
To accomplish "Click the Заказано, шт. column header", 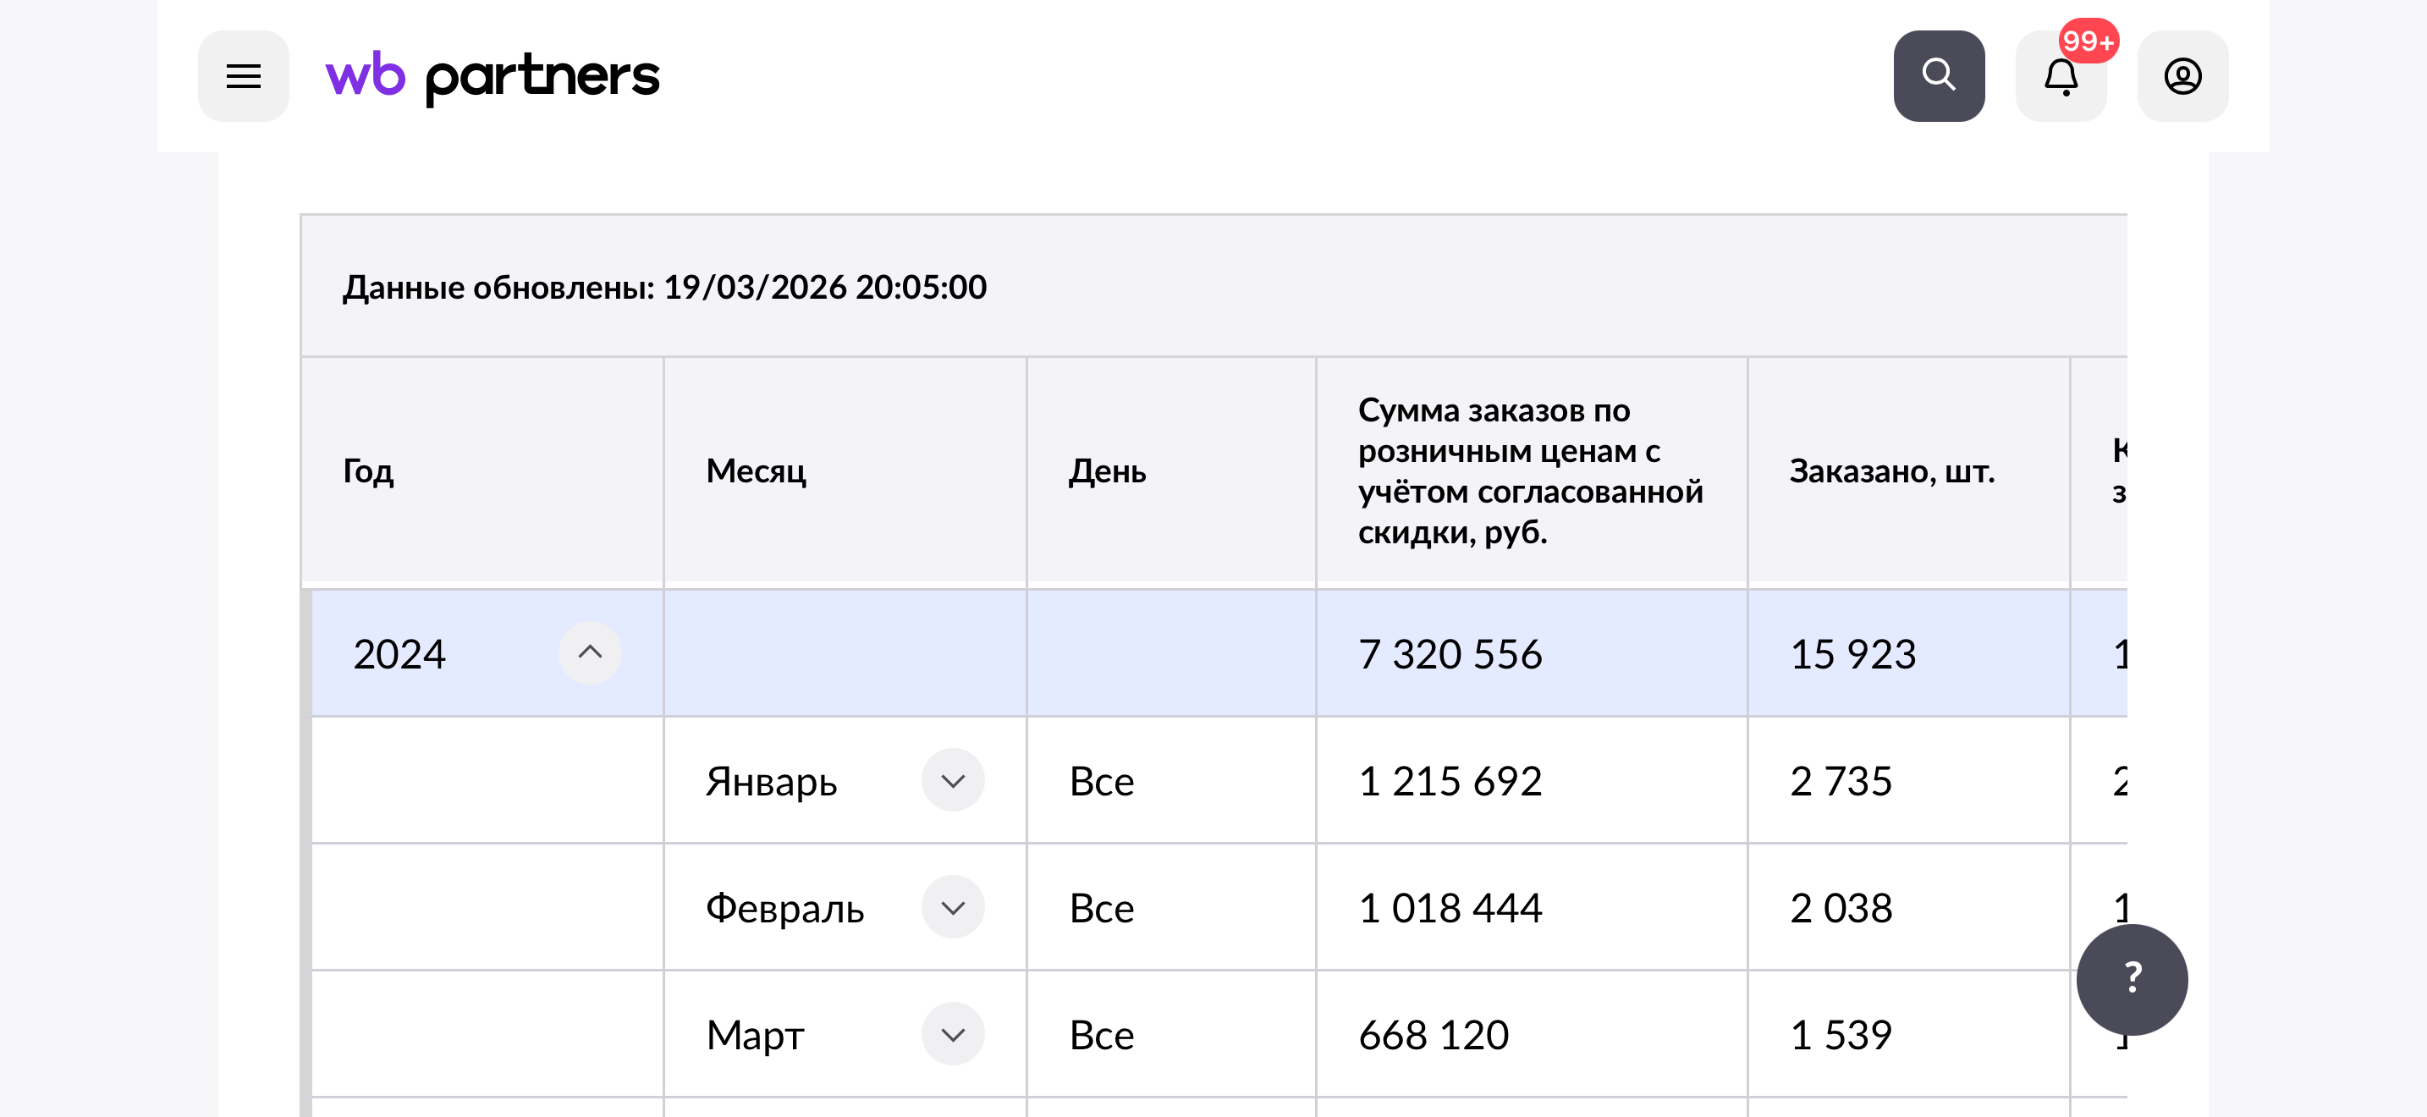I will [1892, 470].
